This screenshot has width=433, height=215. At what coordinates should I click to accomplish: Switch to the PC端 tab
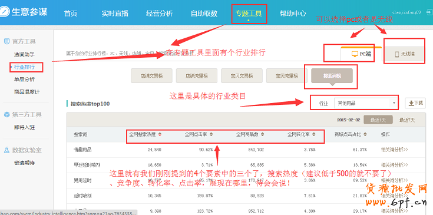pos(361,54)
